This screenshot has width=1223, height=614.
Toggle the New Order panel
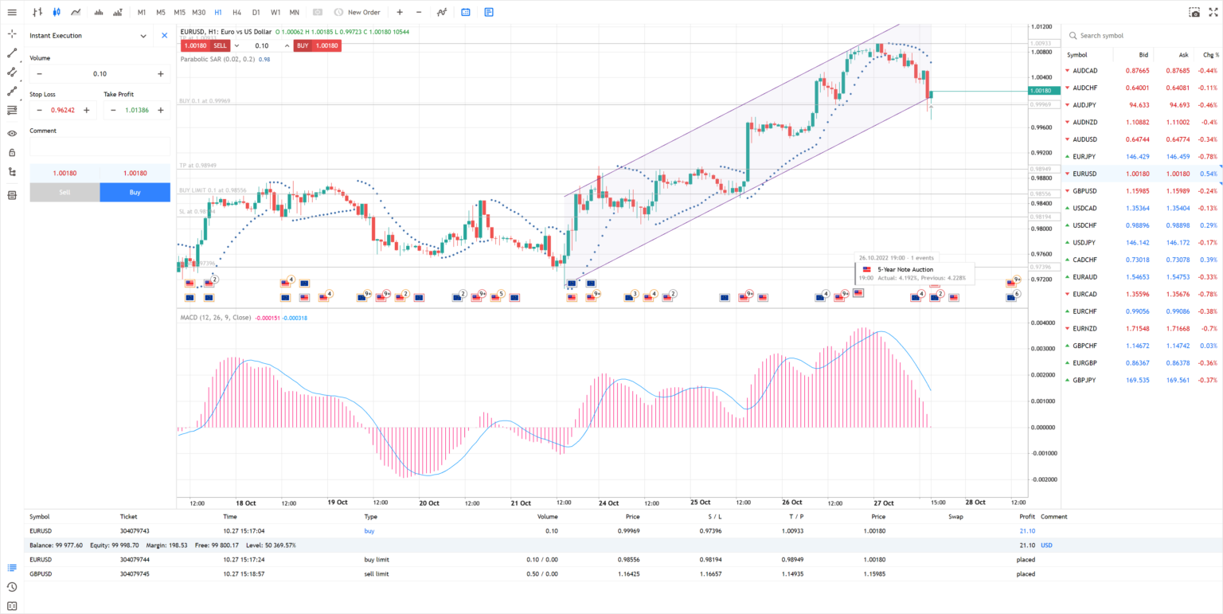[358, 12]
